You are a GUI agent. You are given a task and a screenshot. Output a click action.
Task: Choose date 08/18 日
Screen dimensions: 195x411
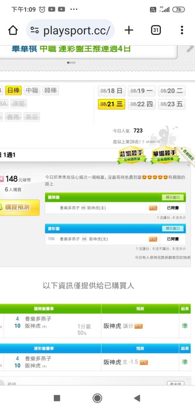pyautogui.click(x=111, y=91)
